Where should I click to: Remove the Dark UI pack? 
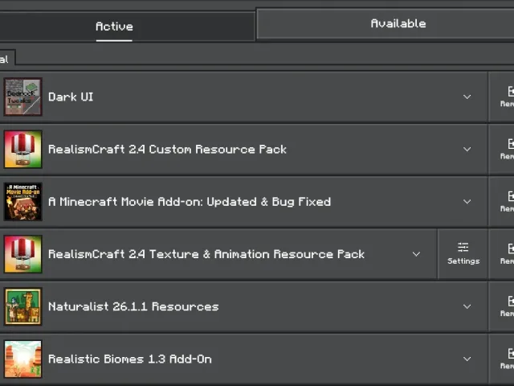click(501, 96)
